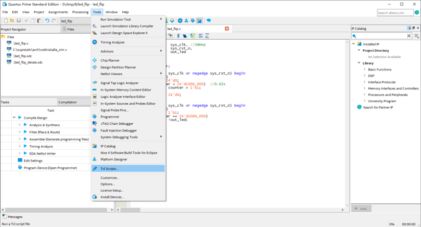The width and height of the screenshot is (421, 227).
Task: Select Tcl Scripts... from Tools menu
Action: coord(128,168)
